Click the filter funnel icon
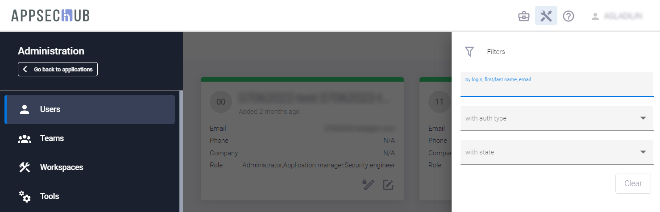This screenshot has width=660, height=212. pyautogui.click(x=469, y=52)
